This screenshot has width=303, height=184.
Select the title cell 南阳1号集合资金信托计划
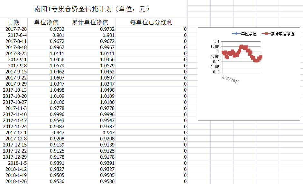(92, 9)
